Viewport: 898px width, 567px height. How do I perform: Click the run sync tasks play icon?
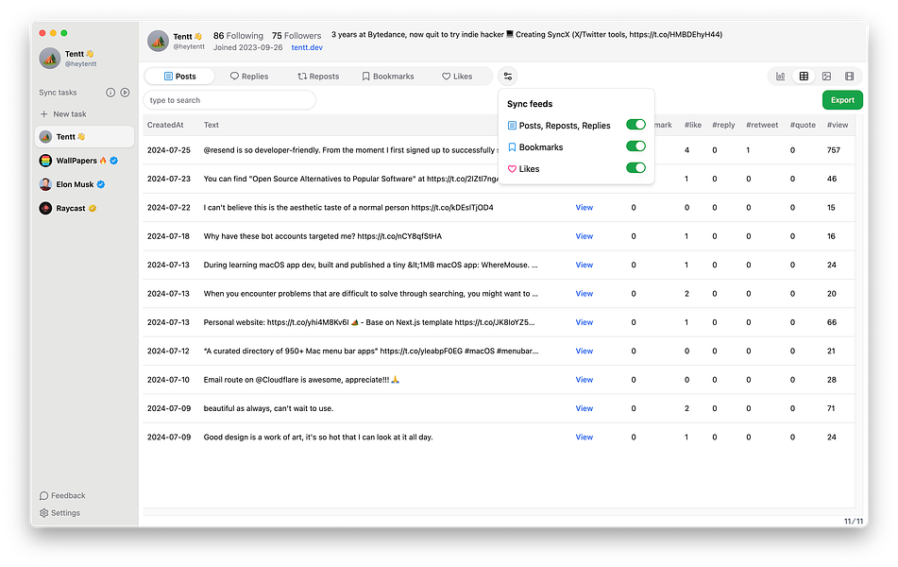click(x=125, y=93)
